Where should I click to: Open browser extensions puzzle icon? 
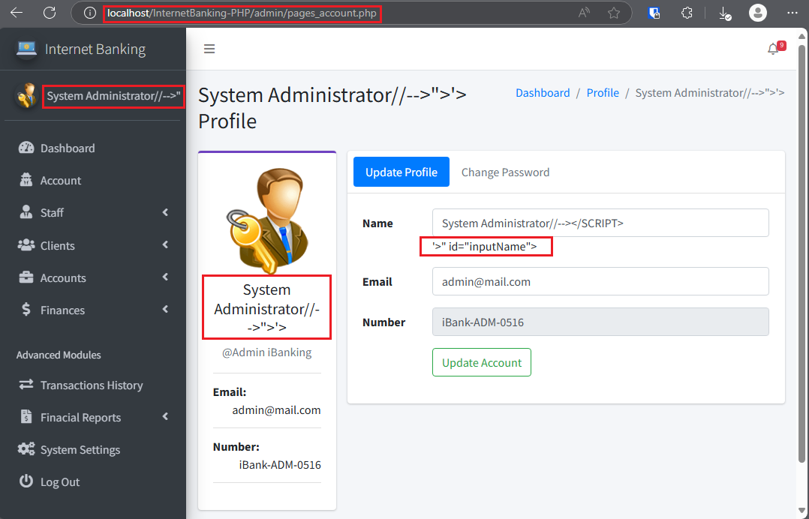pos(687,13)
